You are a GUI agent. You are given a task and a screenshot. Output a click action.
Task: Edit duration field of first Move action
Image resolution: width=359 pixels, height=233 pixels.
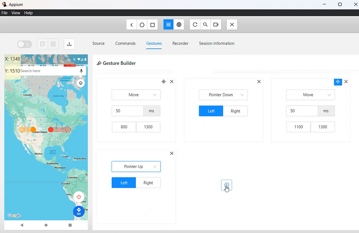127,111
